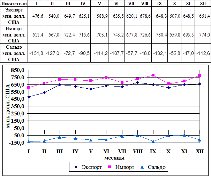Select the Экспорт data point for month VIII
The width and height of the screenshot is (211, 187).
[x=137, y=82]
